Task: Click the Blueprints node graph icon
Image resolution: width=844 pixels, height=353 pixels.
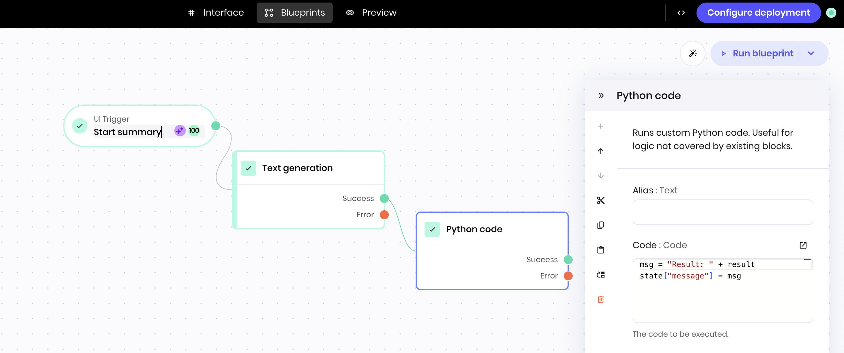Action: pyautogui.click(x=269, y=13)
